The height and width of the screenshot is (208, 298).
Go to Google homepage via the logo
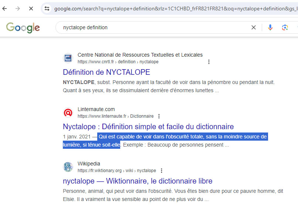click(x=23, y=28)
